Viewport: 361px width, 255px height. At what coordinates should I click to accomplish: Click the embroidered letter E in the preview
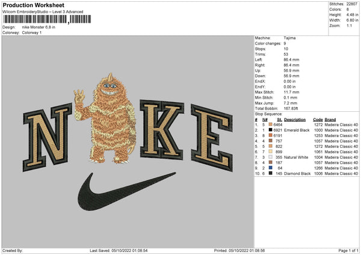tap(212, 138)
